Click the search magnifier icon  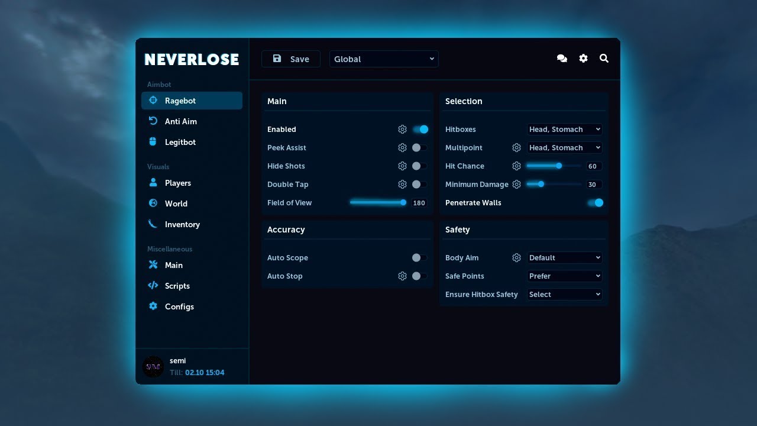[x=604, y=59]
